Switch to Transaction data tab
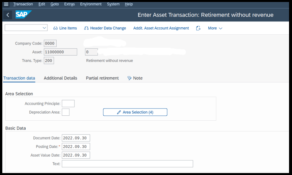Image resolution: width=292 pixels, height=175 pixels. click(x=19, y=78)
